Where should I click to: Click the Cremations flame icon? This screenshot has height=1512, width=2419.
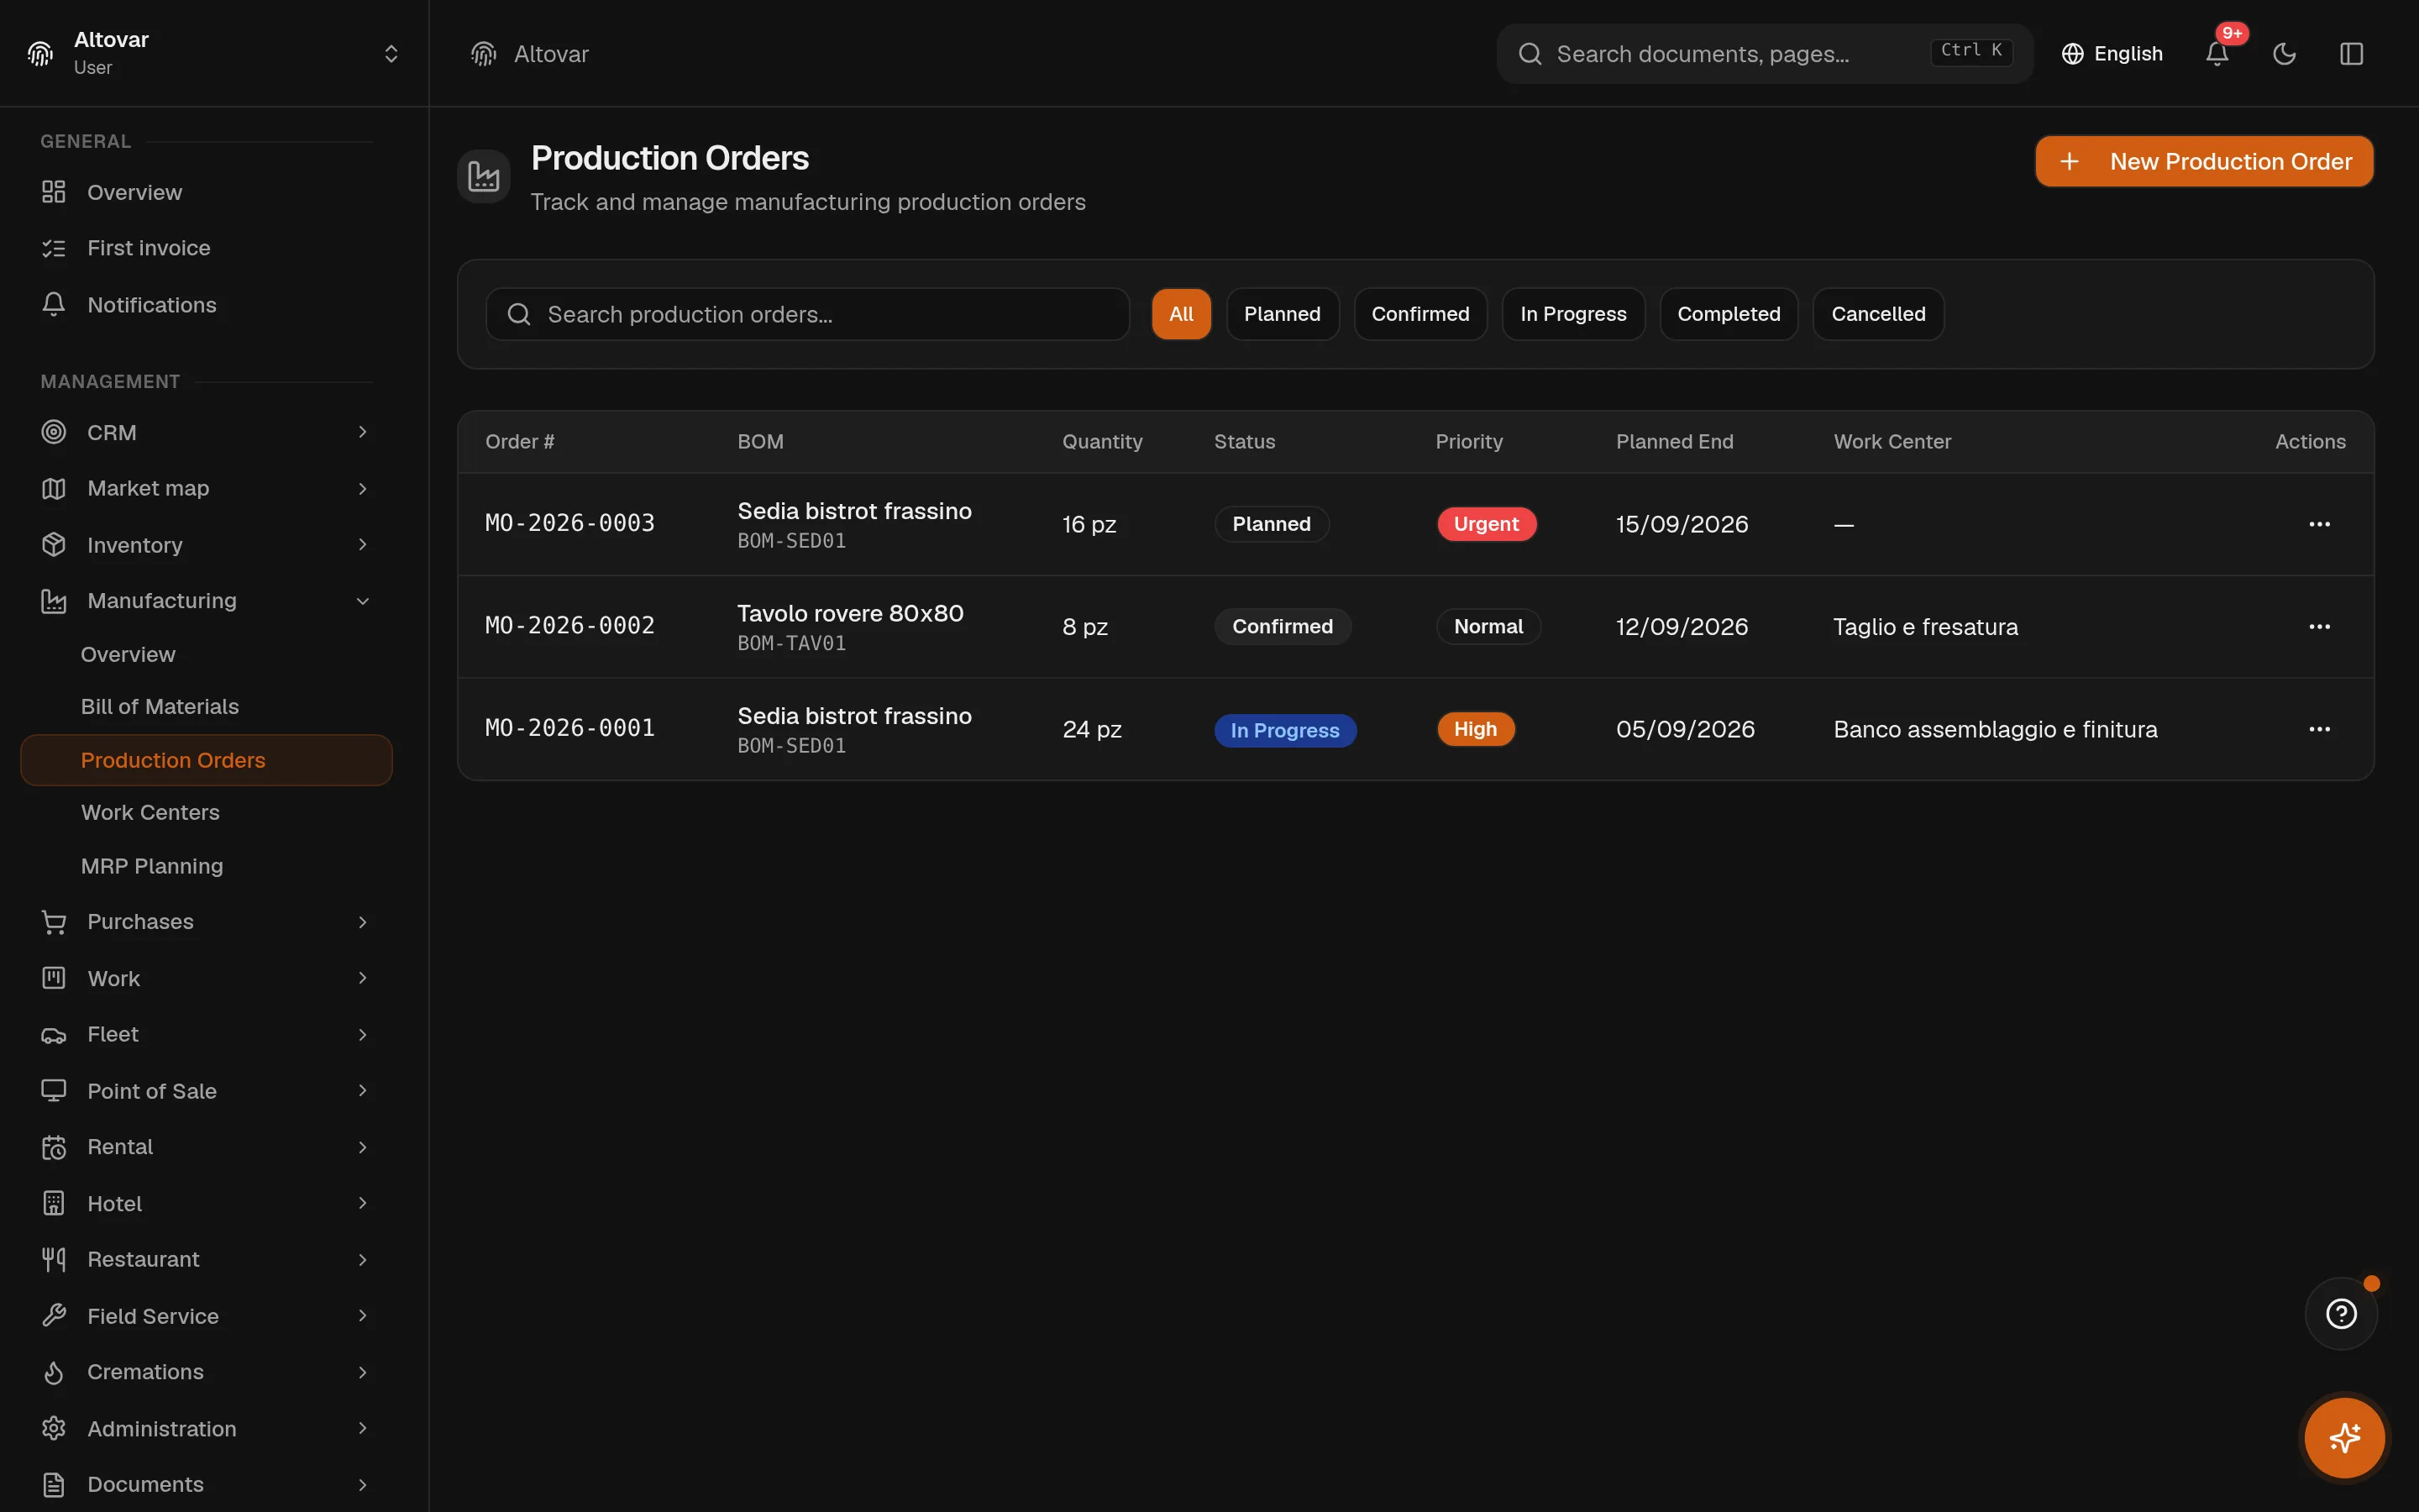(54, 1372)
